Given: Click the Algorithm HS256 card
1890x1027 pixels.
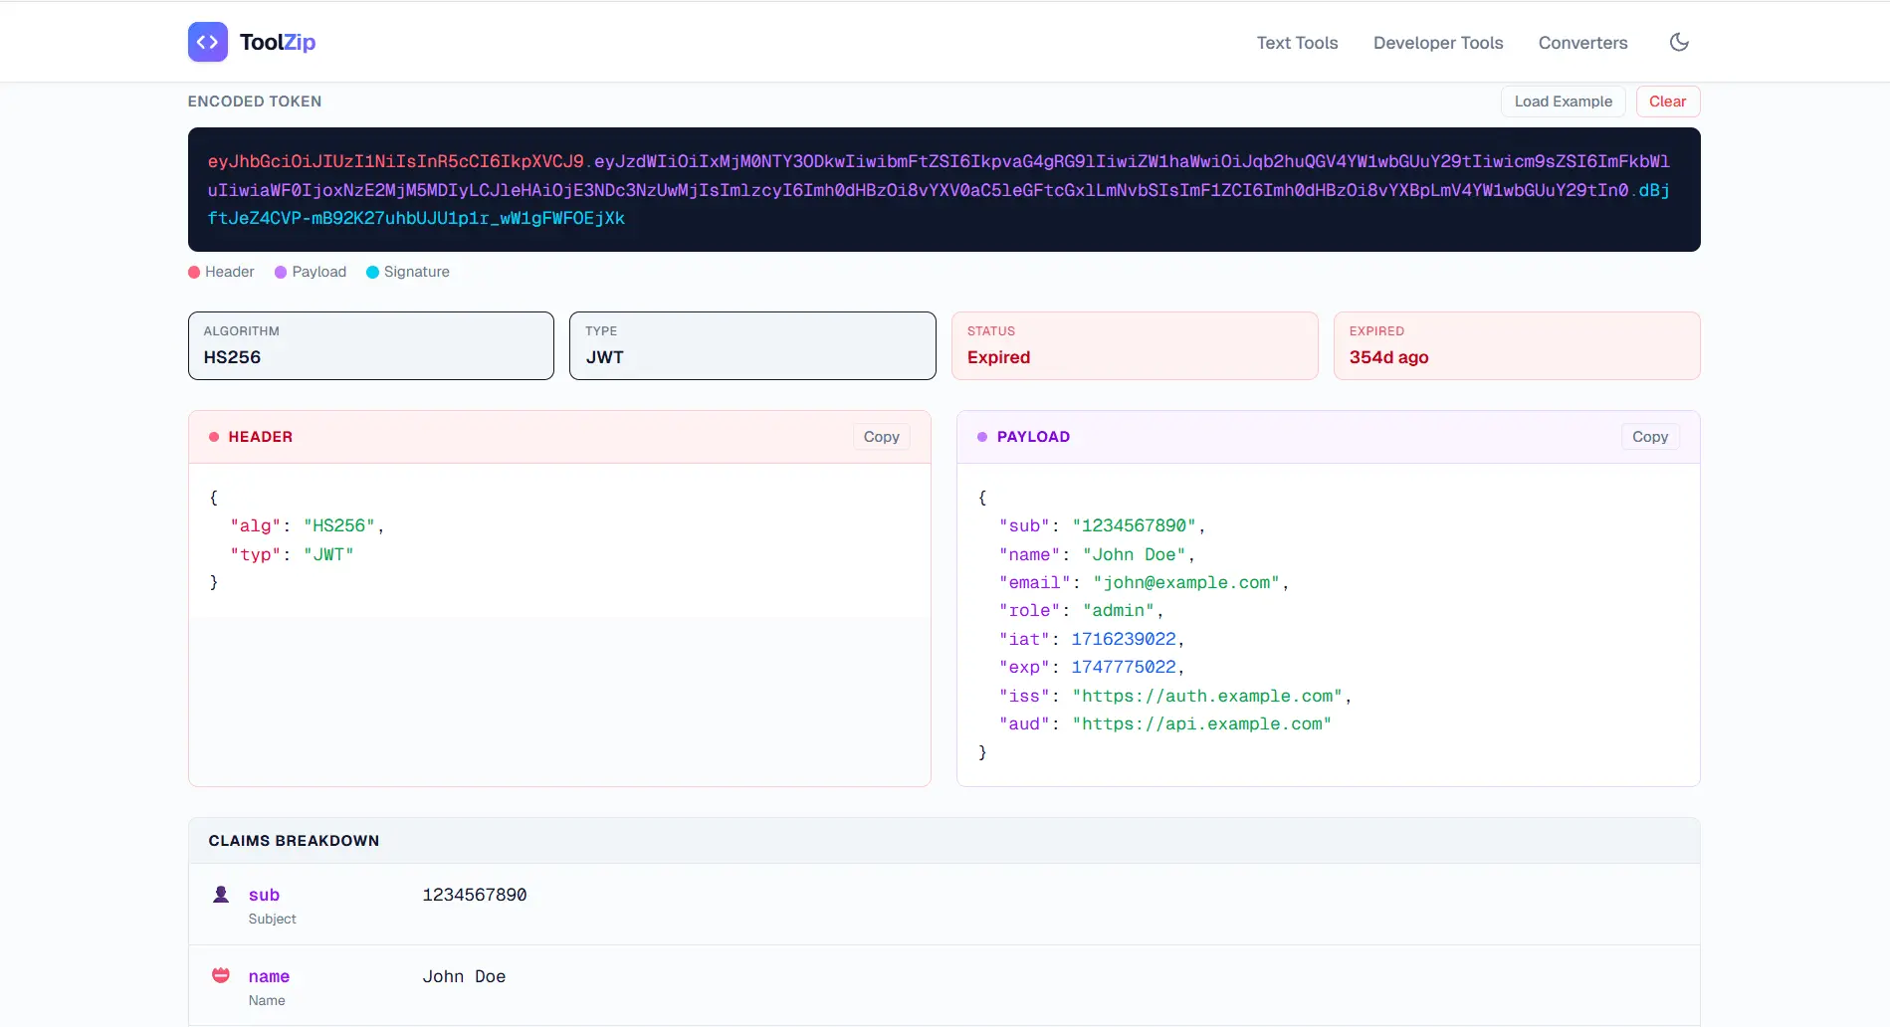Looking at the screenshot, I should 370,345.
